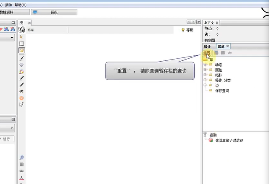Click the red underlined A label color icon
269x184 pixels.
click(x=21, y=178)
